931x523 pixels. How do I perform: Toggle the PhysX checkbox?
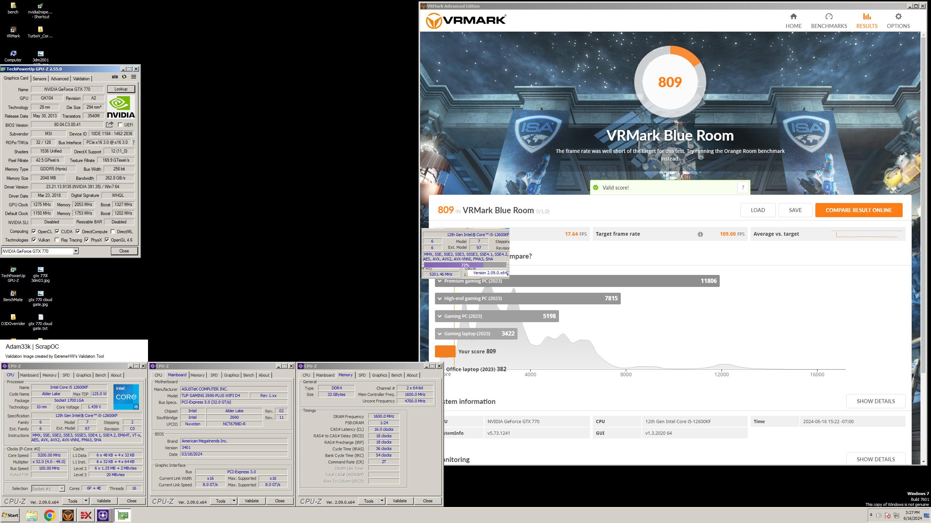click(x=87, y=240)
